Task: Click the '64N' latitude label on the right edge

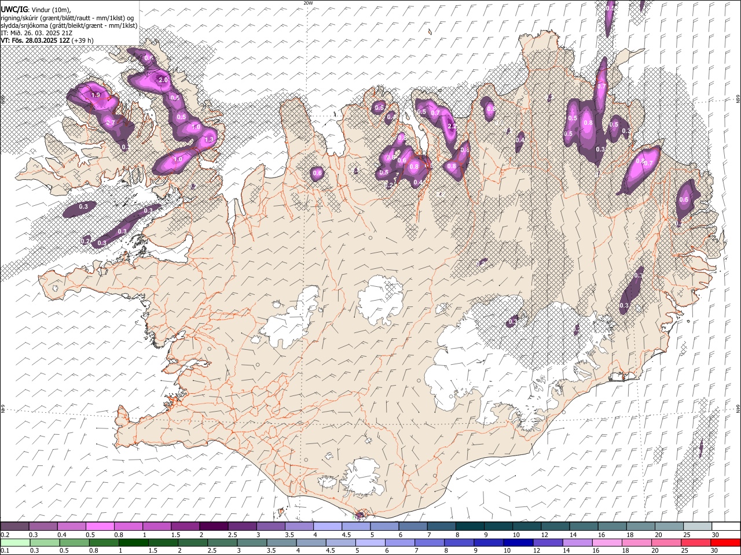Action: coord(738,409)
